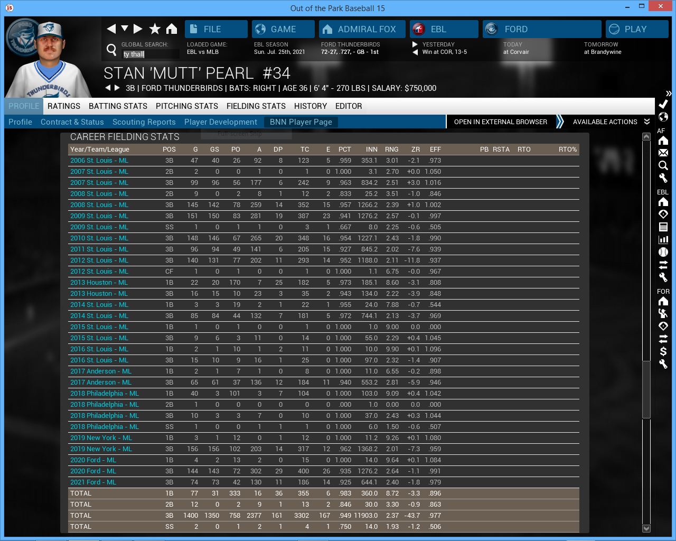The height and width of the screenshot is (541, 676).
Task: Click the AF section wrench icon
Action: click(663, 178)
